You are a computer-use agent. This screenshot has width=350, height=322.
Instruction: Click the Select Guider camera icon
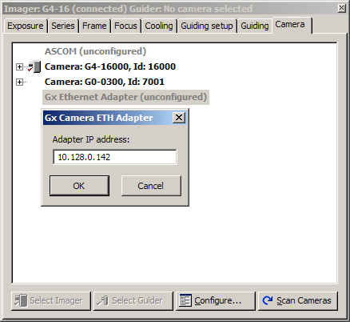pyautogui.click(x=103, y=300)
